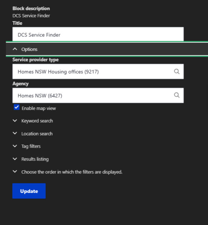Click search icon in Service provider type
Image resolution: width=208 pixels, height=225 pixels.
tap(177, 72)
